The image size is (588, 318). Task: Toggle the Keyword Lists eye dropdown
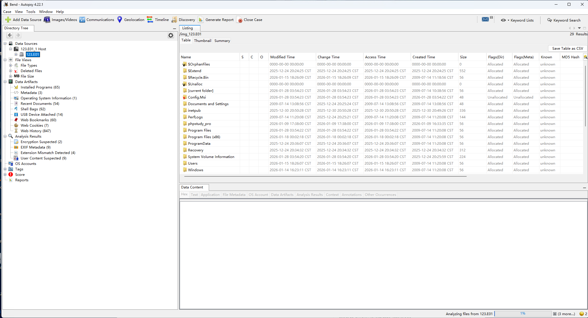point(505,20)
